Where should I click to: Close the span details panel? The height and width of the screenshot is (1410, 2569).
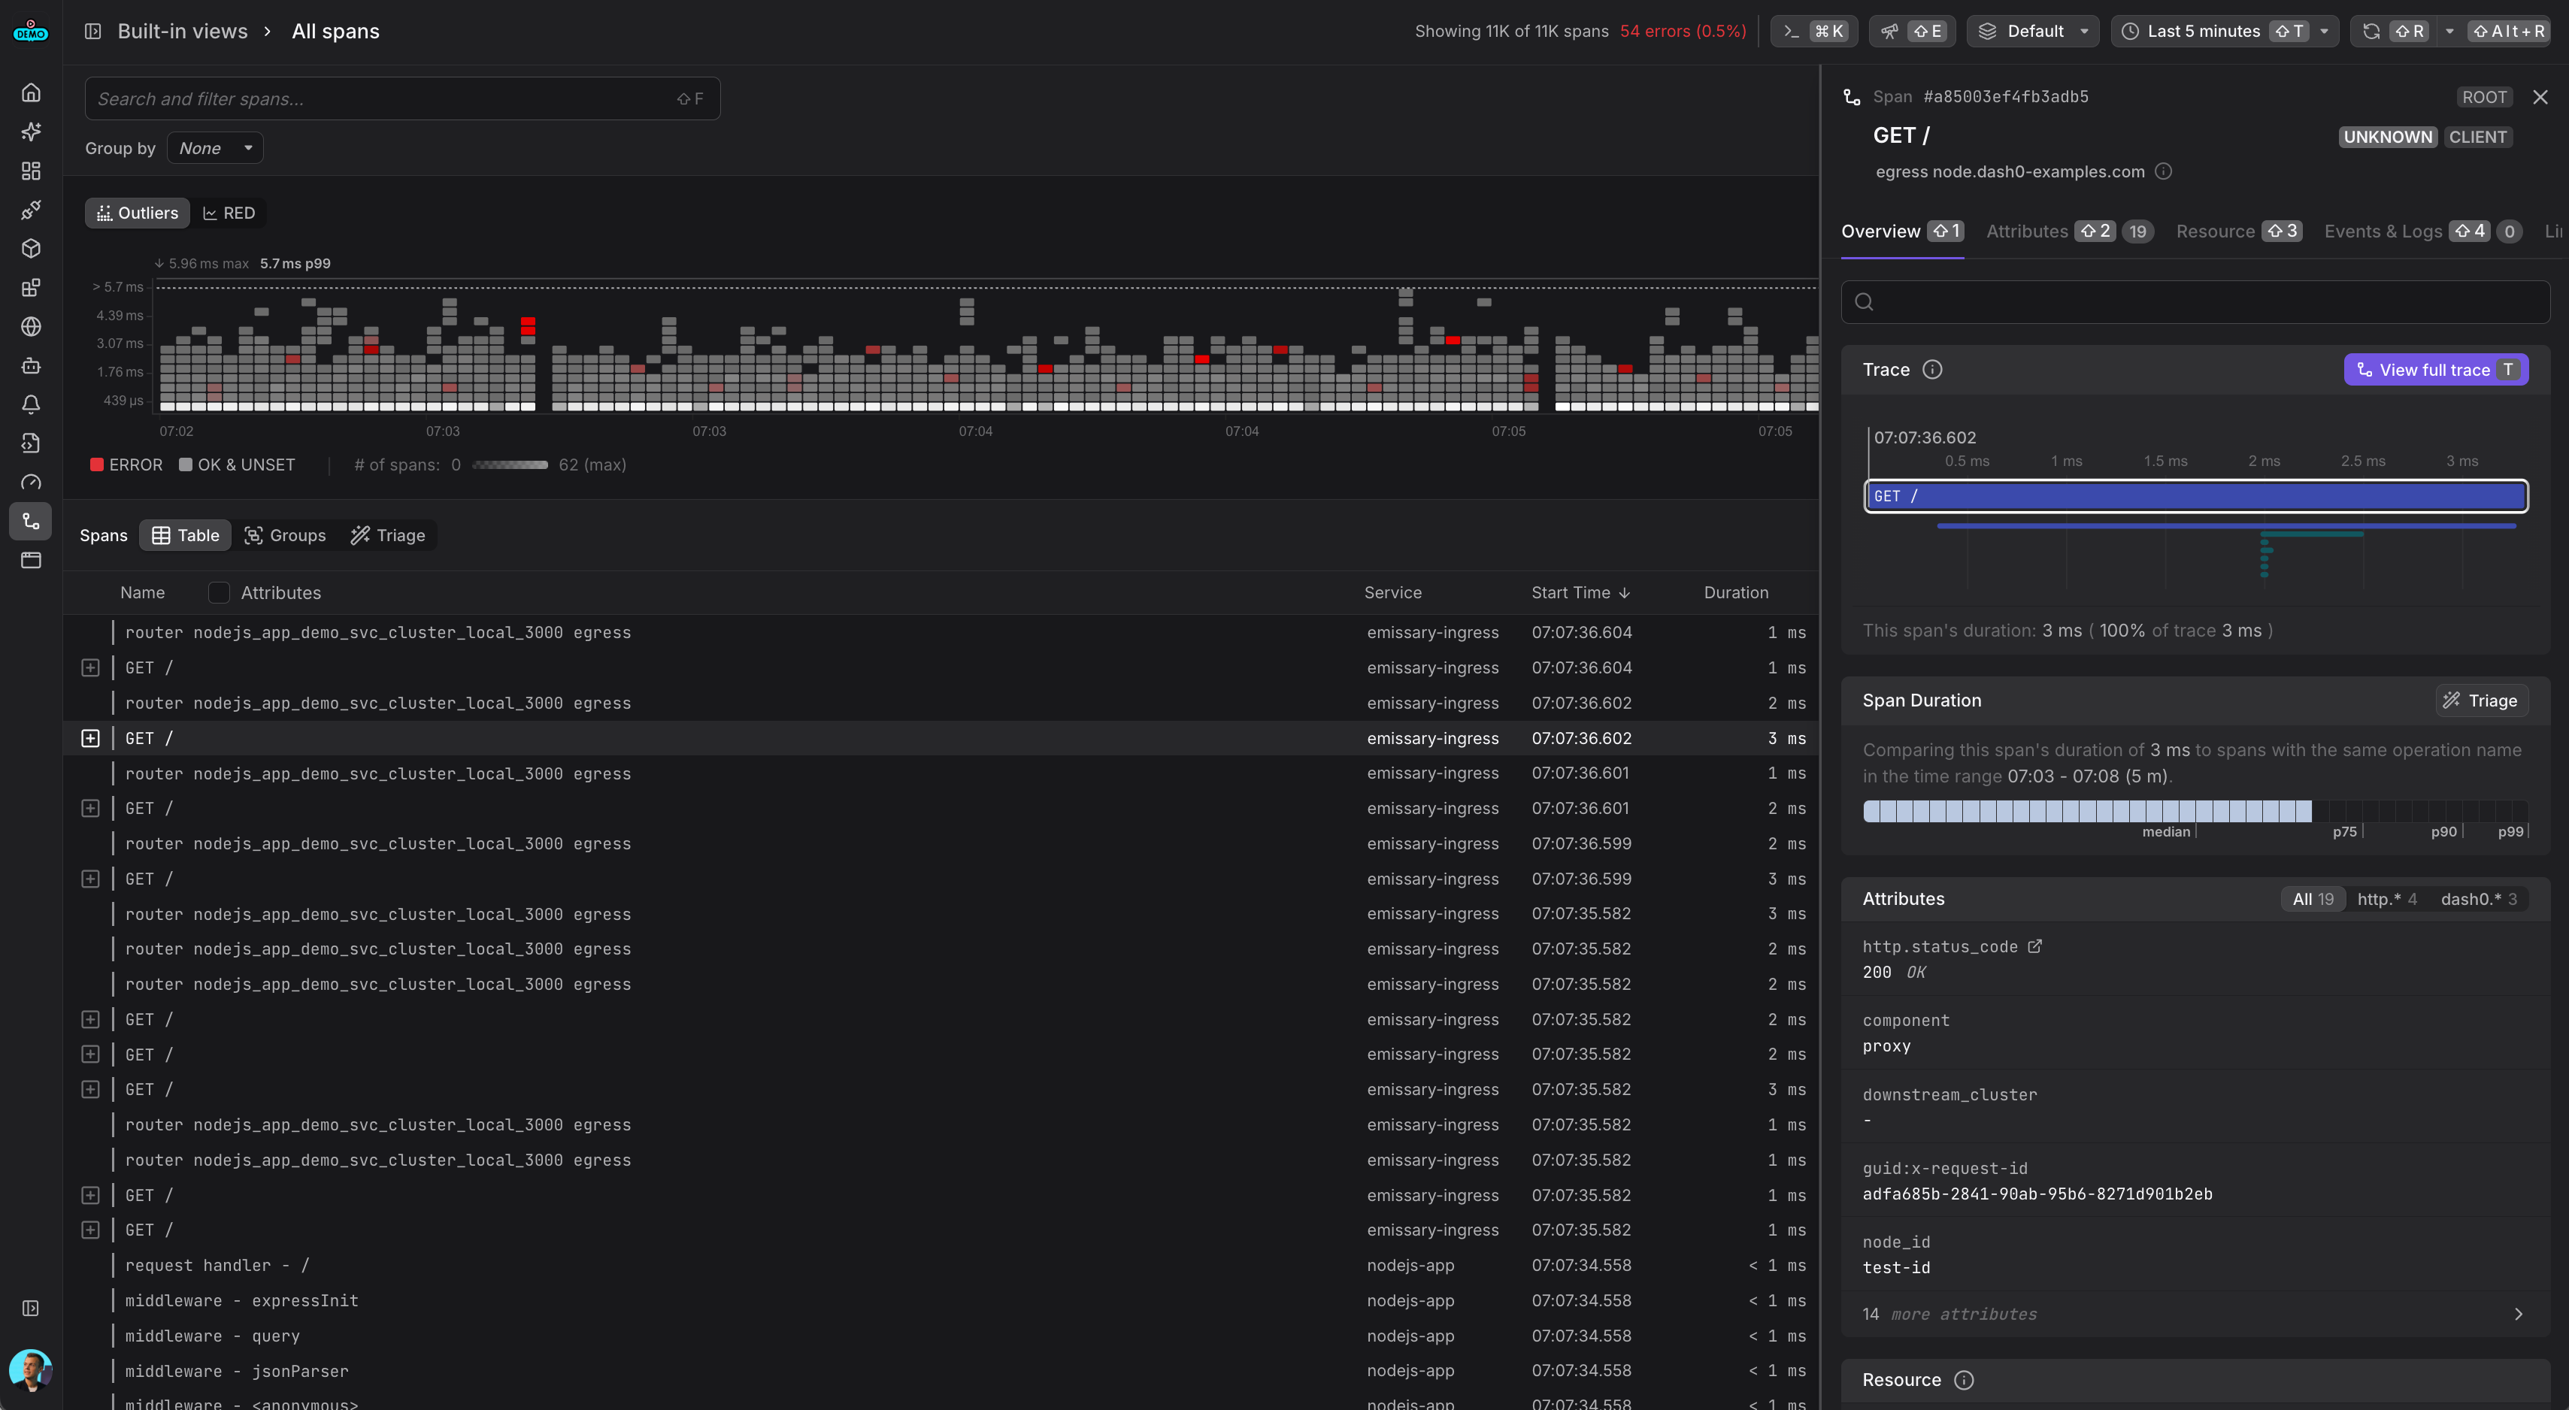pyautogui.click(x=2540, y=97)
